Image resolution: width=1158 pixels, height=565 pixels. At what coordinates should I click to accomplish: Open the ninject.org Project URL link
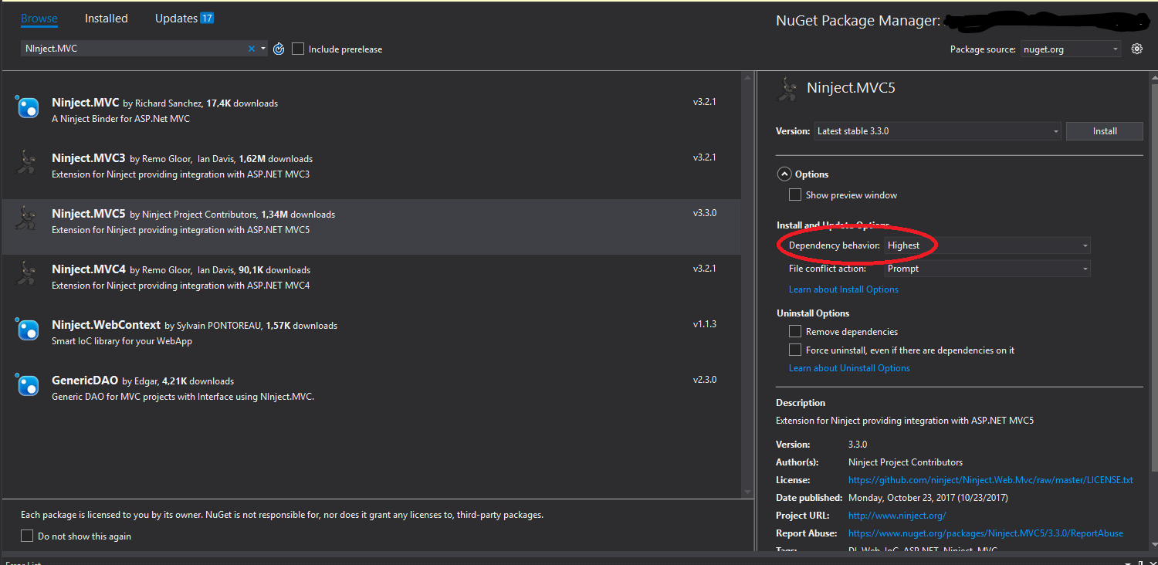pyautogui.click(x=897, y=516)
